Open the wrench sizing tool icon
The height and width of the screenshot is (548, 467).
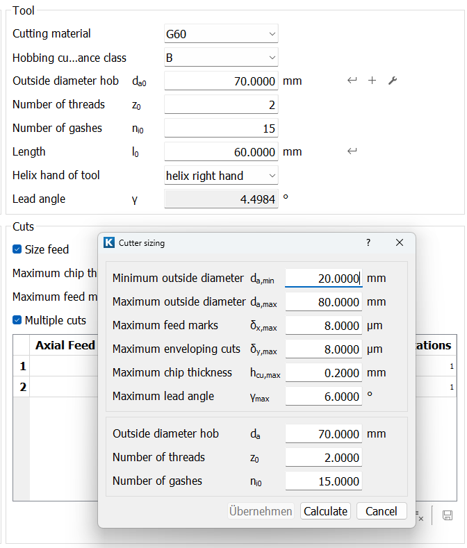(x=392, y=81)
